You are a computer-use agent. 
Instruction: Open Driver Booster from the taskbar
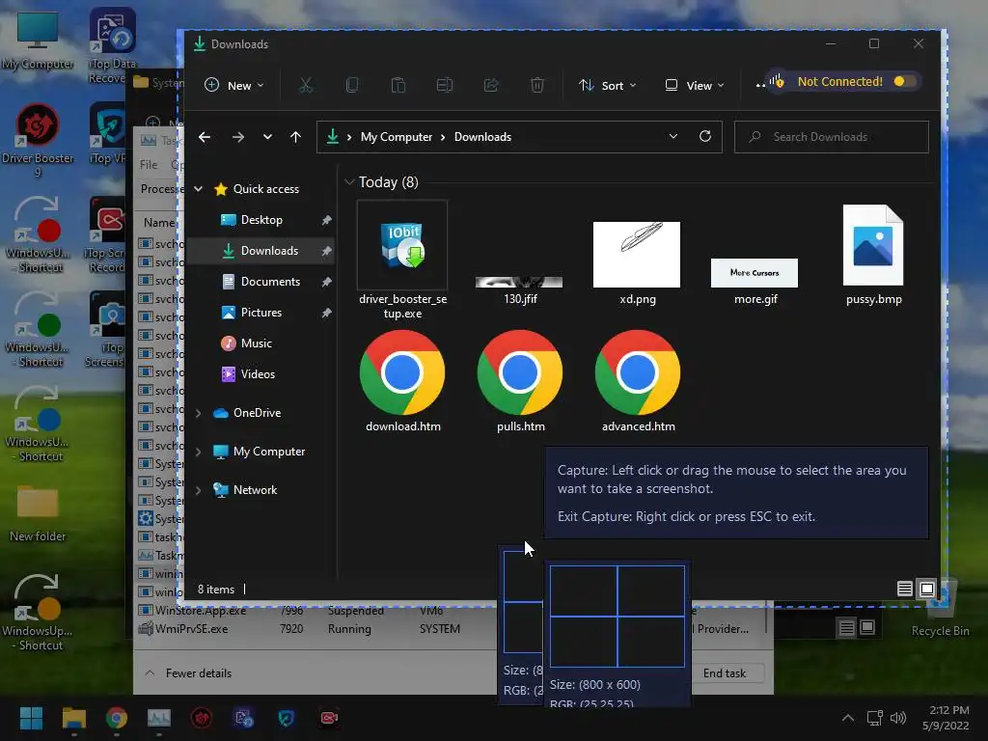click(202, 718)
